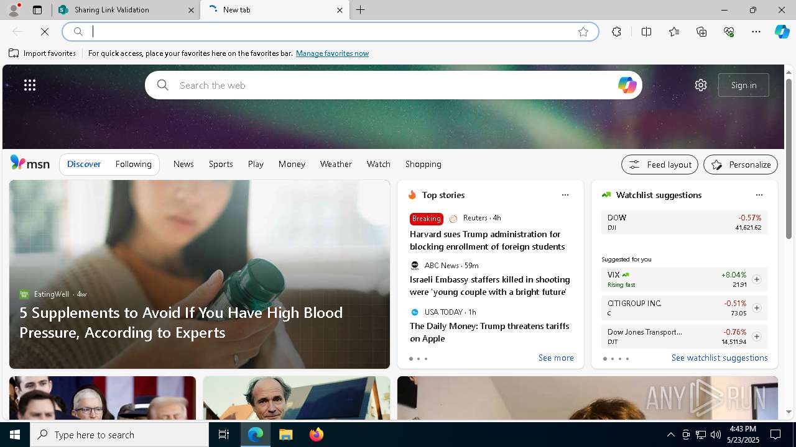The image size is (796, 447).
Task: Click See more in Top stories
Action: click(556, 358)
